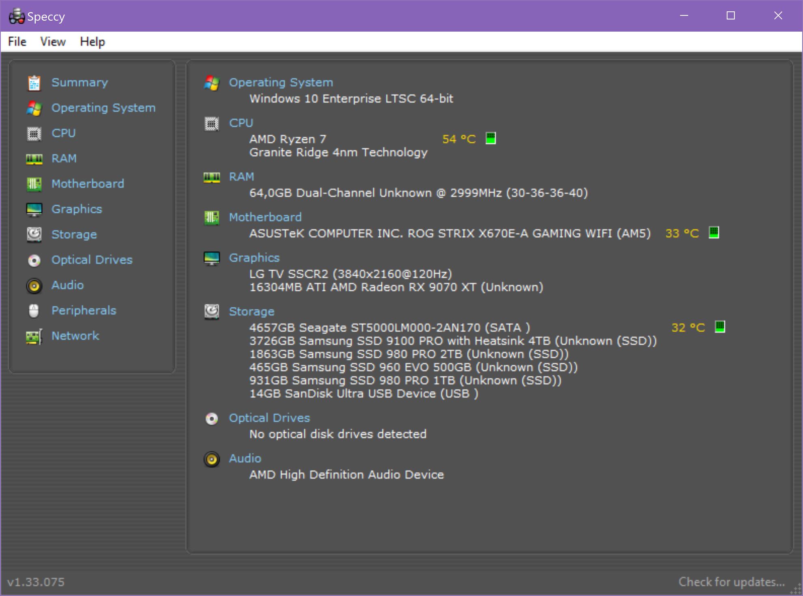Click the CPU chip icon in summary panel
Screen dimensions: 803x596
click(211, 123)
